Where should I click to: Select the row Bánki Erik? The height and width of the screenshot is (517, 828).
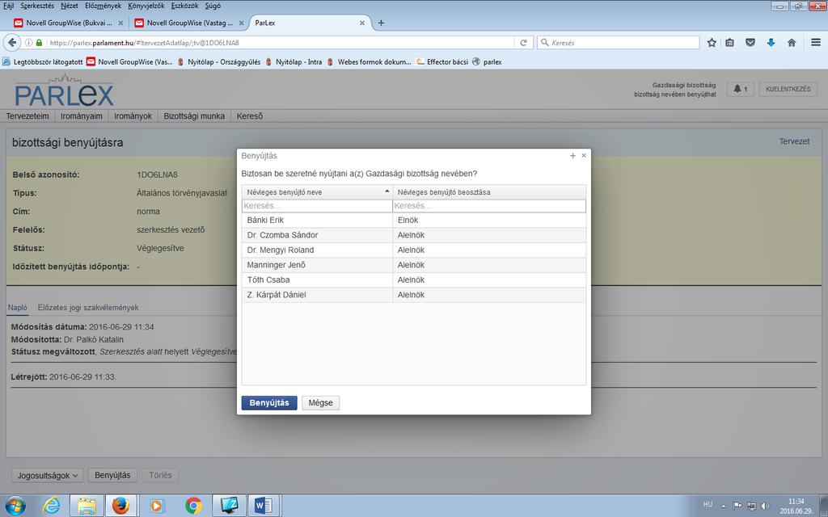coord(414,220)
